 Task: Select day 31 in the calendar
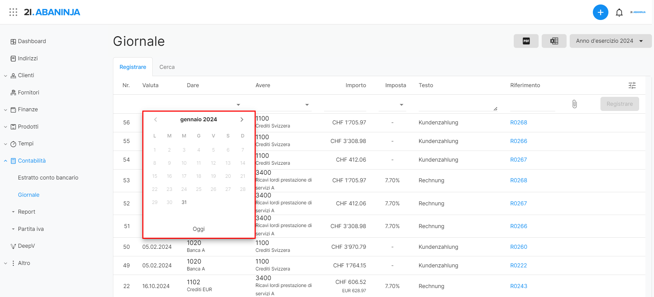(x=184, y=202)
